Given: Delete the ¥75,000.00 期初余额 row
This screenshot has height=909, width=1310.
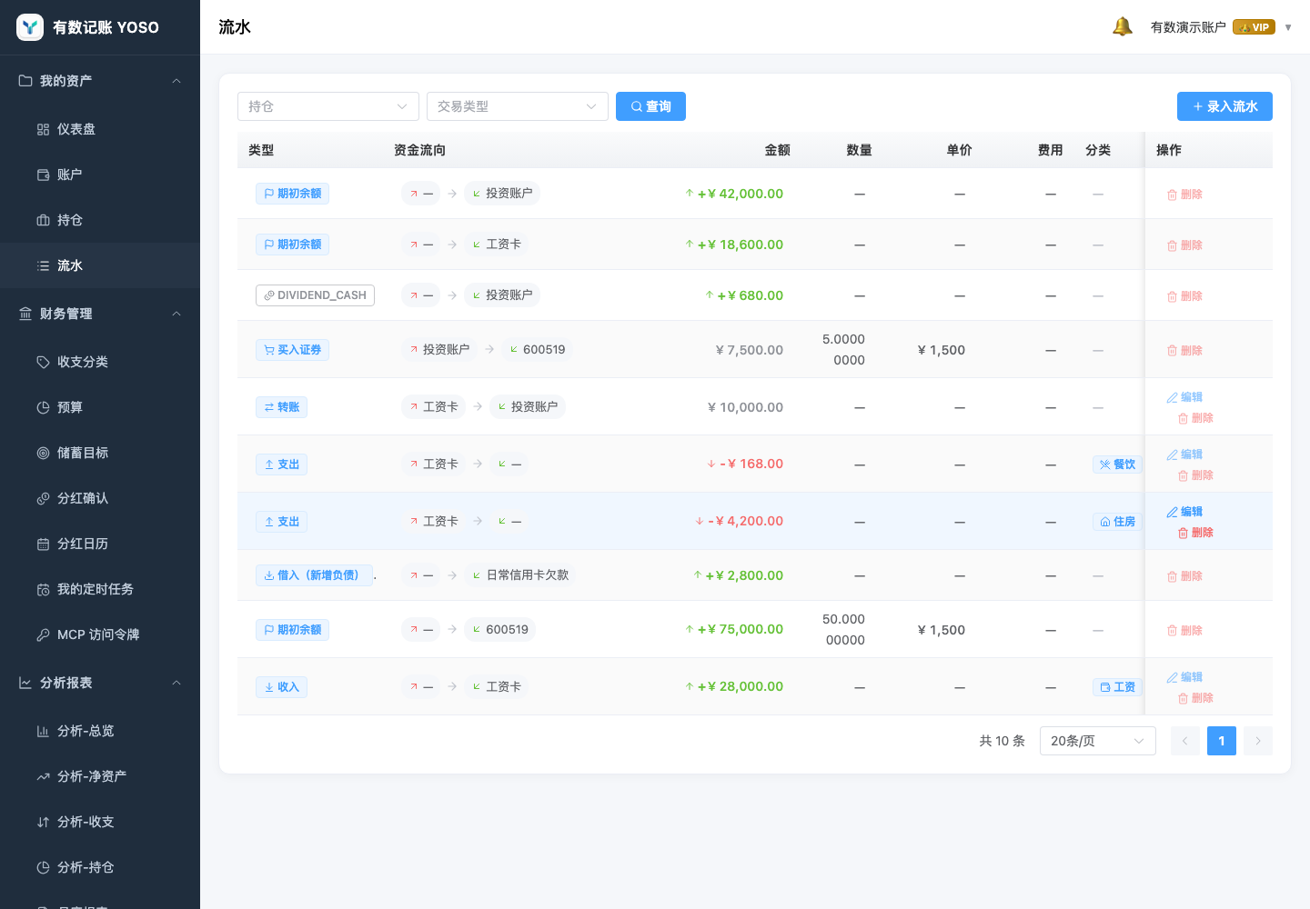Looking at the screenshot, I should coord(1184,631).
